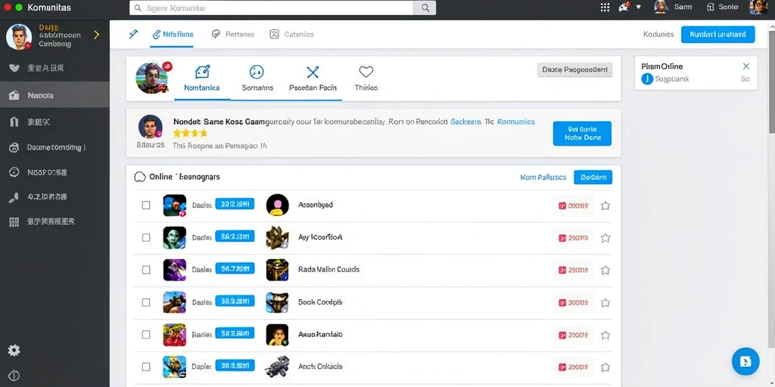
Task: Open the crossed tools Pasetan Pacin icon
Action: (313, 73)
